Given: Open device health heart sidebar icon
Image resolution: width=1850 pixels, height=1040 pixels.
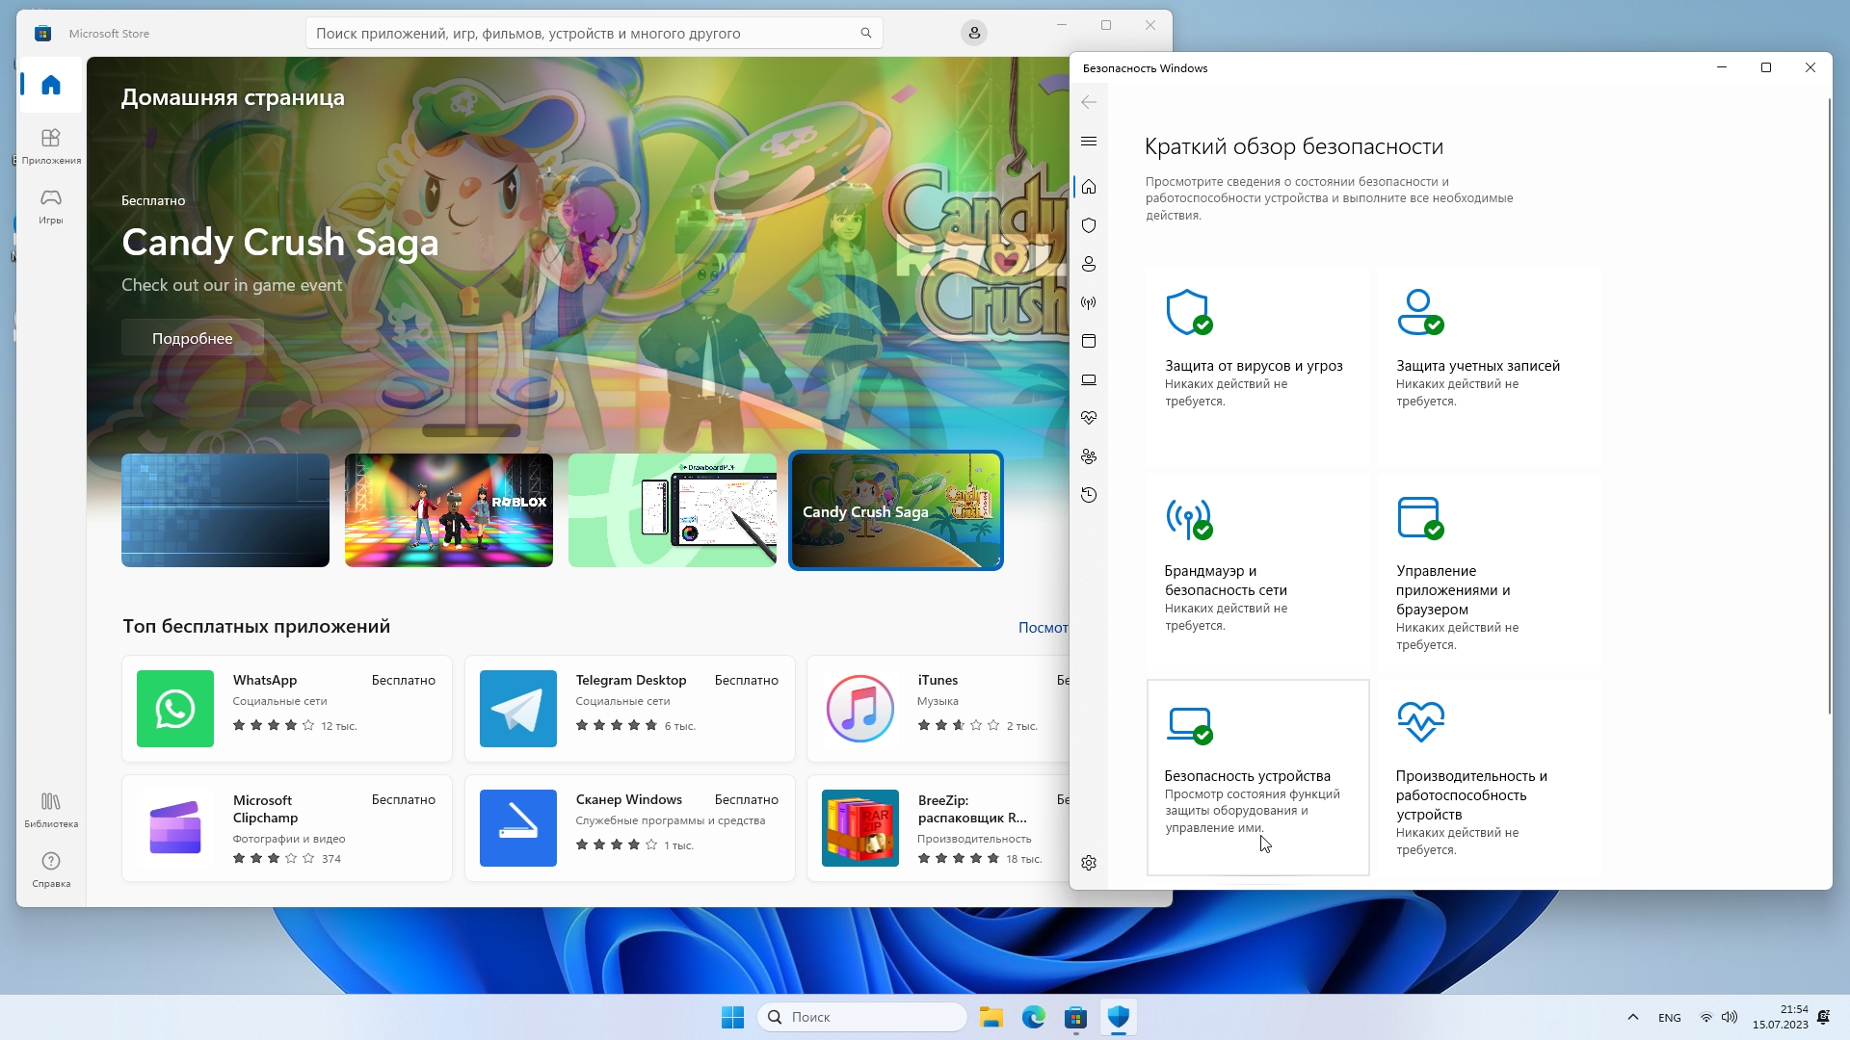Looking at the screenshot, I should coord(1089,418).
